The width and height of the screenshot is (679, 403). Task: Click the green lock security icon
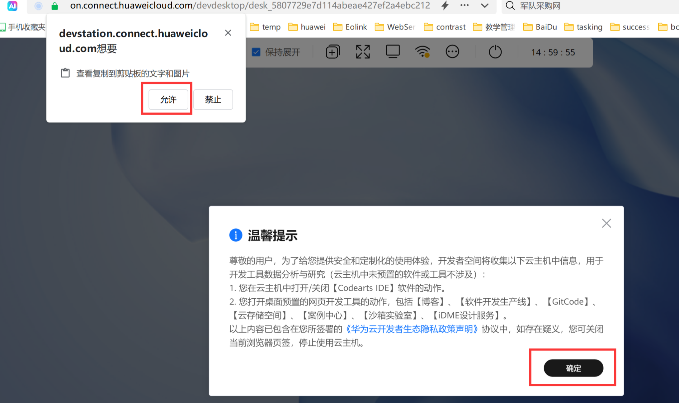click(x=55, y=6)
